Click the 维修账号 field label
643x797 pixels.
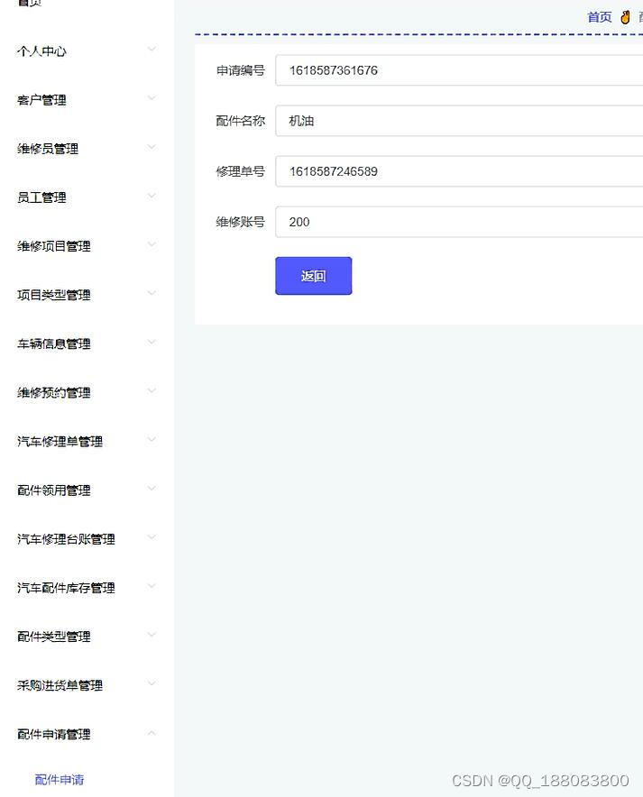click(241, 222)
